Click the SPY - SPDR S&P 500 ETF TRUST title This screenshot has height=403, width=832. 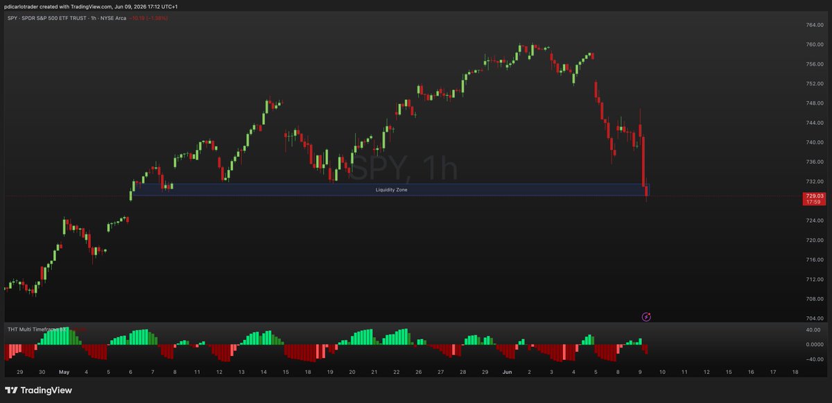click(66, 17)
